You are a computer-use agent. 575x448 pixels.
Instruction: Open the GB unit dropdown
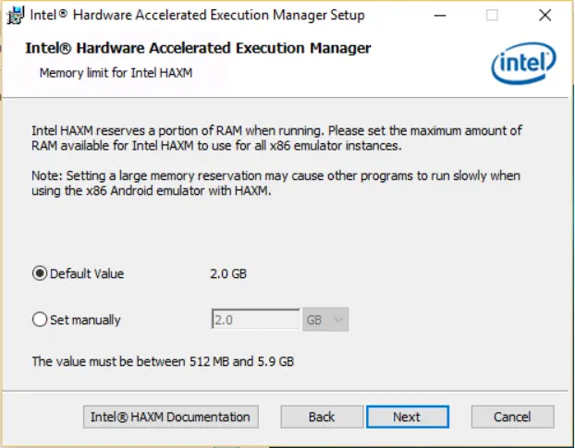coord(325,320)
